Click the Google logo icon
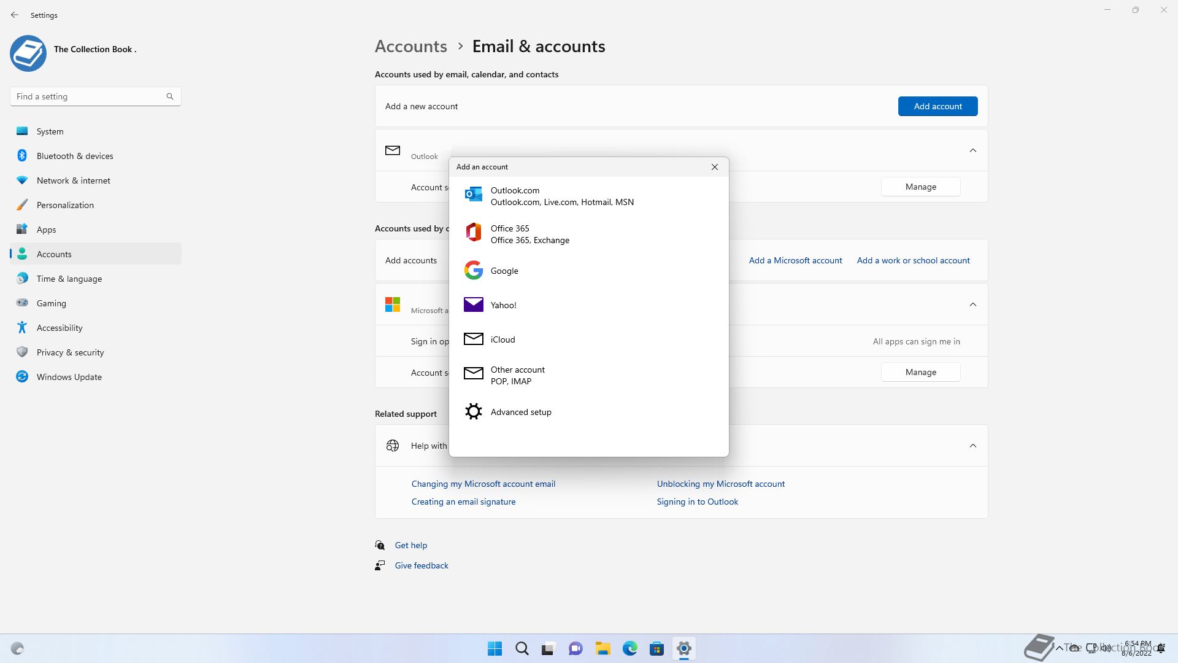Viewport: 1178px width, 663px height. (473, 270)
